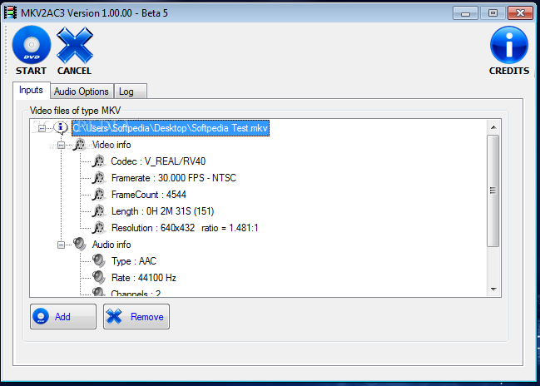Screen dimensions: 540x386
Task: Select FrameCount : 4544 text
Action: [x=149, y=195]
